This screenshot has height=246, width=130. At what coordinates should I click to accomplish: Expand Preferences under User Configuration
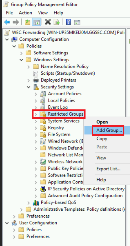point(14,237)
